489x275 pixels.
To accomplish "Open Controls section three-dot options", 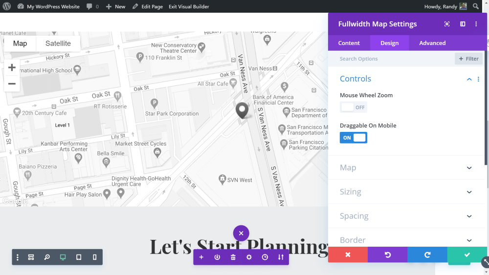I will (478, 79).
